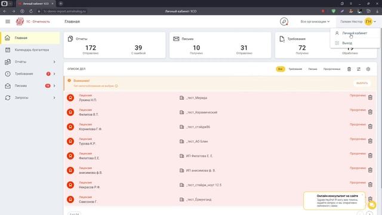Click the Отчеты card document icon

(x=70, y=39)
